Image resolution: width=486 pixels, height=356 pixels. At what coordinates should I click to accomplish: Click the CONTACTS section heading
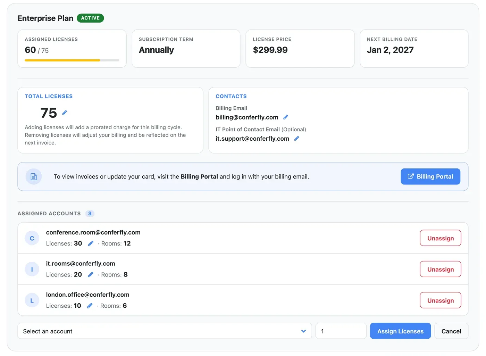[231, 96]
